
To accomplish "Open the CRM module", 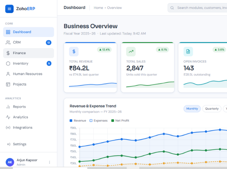I will (28, 42).
